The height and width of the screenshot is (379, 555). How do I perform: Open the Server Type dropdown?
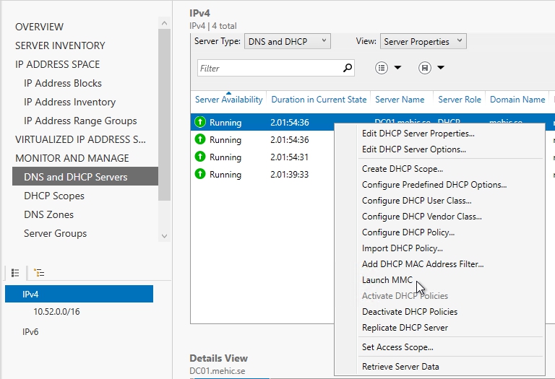coord(287,42)
